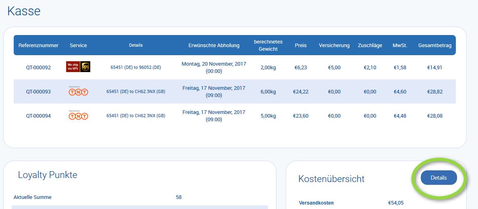Viewport: 478px width, 209px height.
Task: Click the Details button in Kostenübersicht
Action: pos(439,178)
